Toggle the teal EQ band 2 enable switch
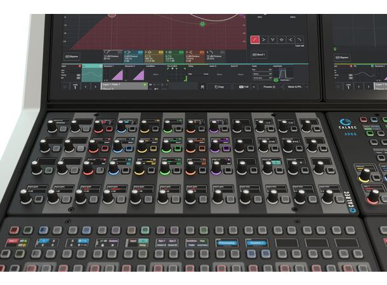The width and height of the screenshot is (387, 285). (x=140, y=52)
